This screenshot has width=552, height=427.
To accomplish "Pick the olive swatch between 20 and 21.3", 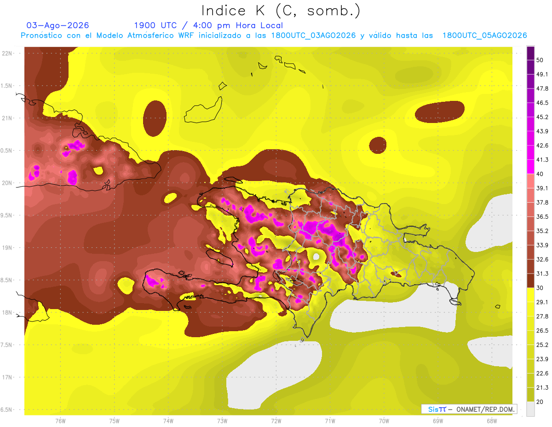I will point(530,394).
